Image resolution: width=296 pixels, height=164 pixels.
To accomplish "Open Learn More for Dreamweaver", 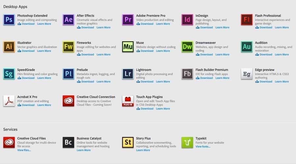I will (223, 54).
